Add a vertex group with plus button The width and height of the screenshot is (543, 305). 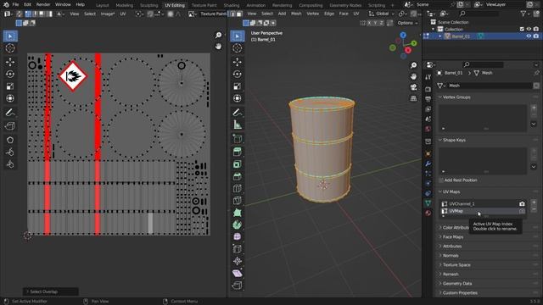point(534,108)
